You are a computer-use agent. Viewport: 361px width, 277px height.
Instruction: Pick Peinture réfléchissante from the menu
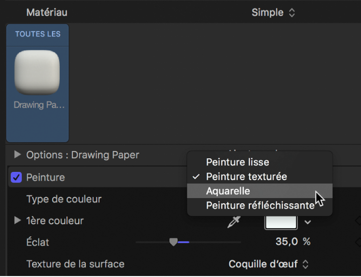point(260,206)
